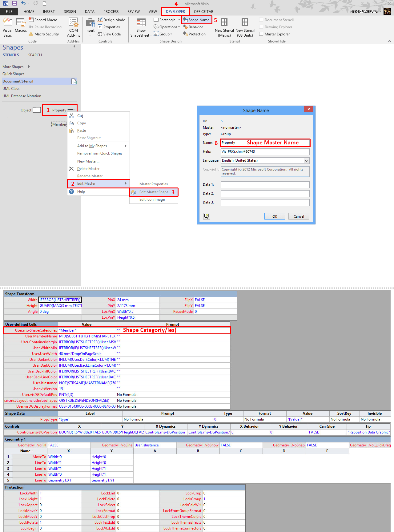Toggle Design Mode in Controls

[111, 20]
